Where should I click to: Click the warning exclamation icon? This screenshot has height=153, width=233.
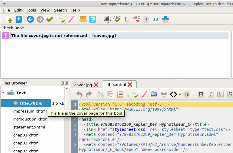click(x=6, y=35)
